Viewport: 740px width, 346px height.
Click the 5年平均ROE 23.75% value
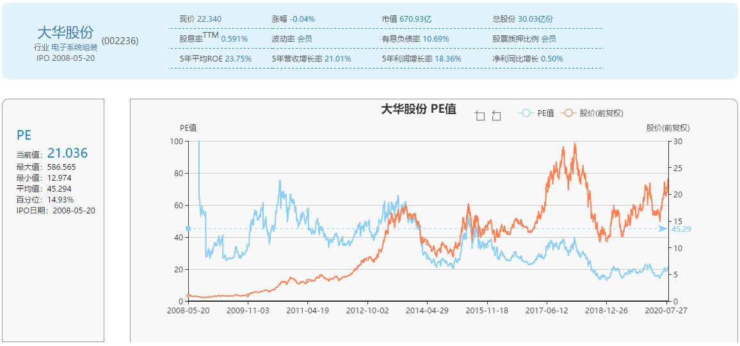click(238, 59)
